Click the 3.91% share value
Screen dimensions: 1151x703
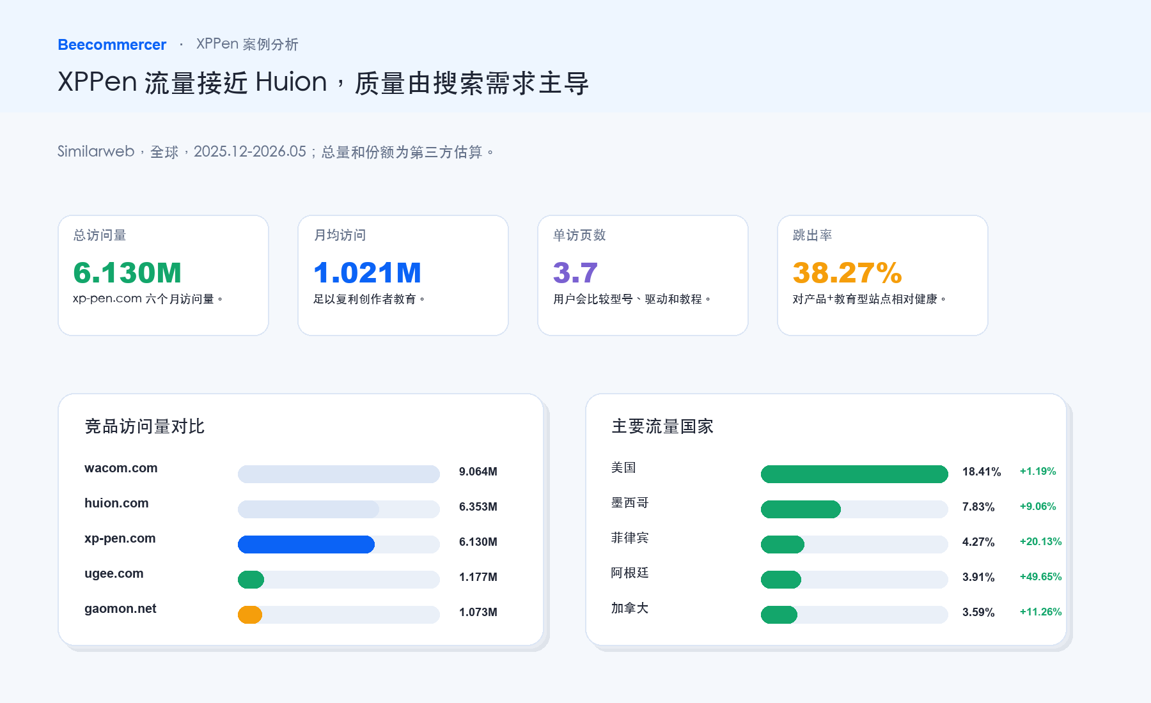click(x=978, y=577)
